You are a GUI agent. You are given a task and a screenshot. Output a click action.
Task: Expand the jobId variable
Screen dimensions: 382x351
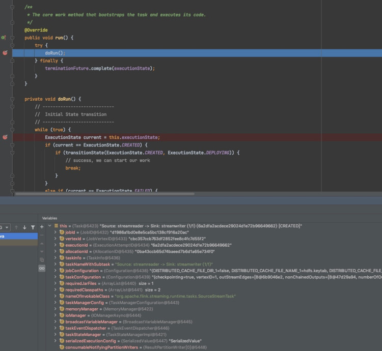pyautogui.click(x=56, y=232)
